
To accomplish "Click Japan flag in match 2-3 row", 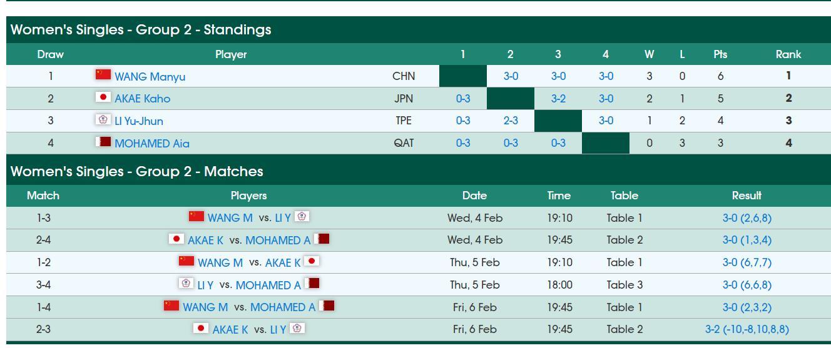I will [x=201, y=328].
